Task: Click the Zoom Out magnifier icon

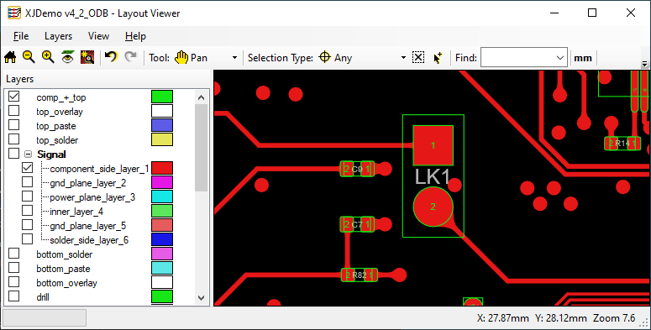Action: (29, 57)
